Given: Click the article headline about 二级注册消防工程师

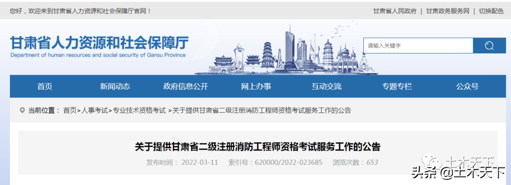Looking at the screenshot, I should pos(257,147).
